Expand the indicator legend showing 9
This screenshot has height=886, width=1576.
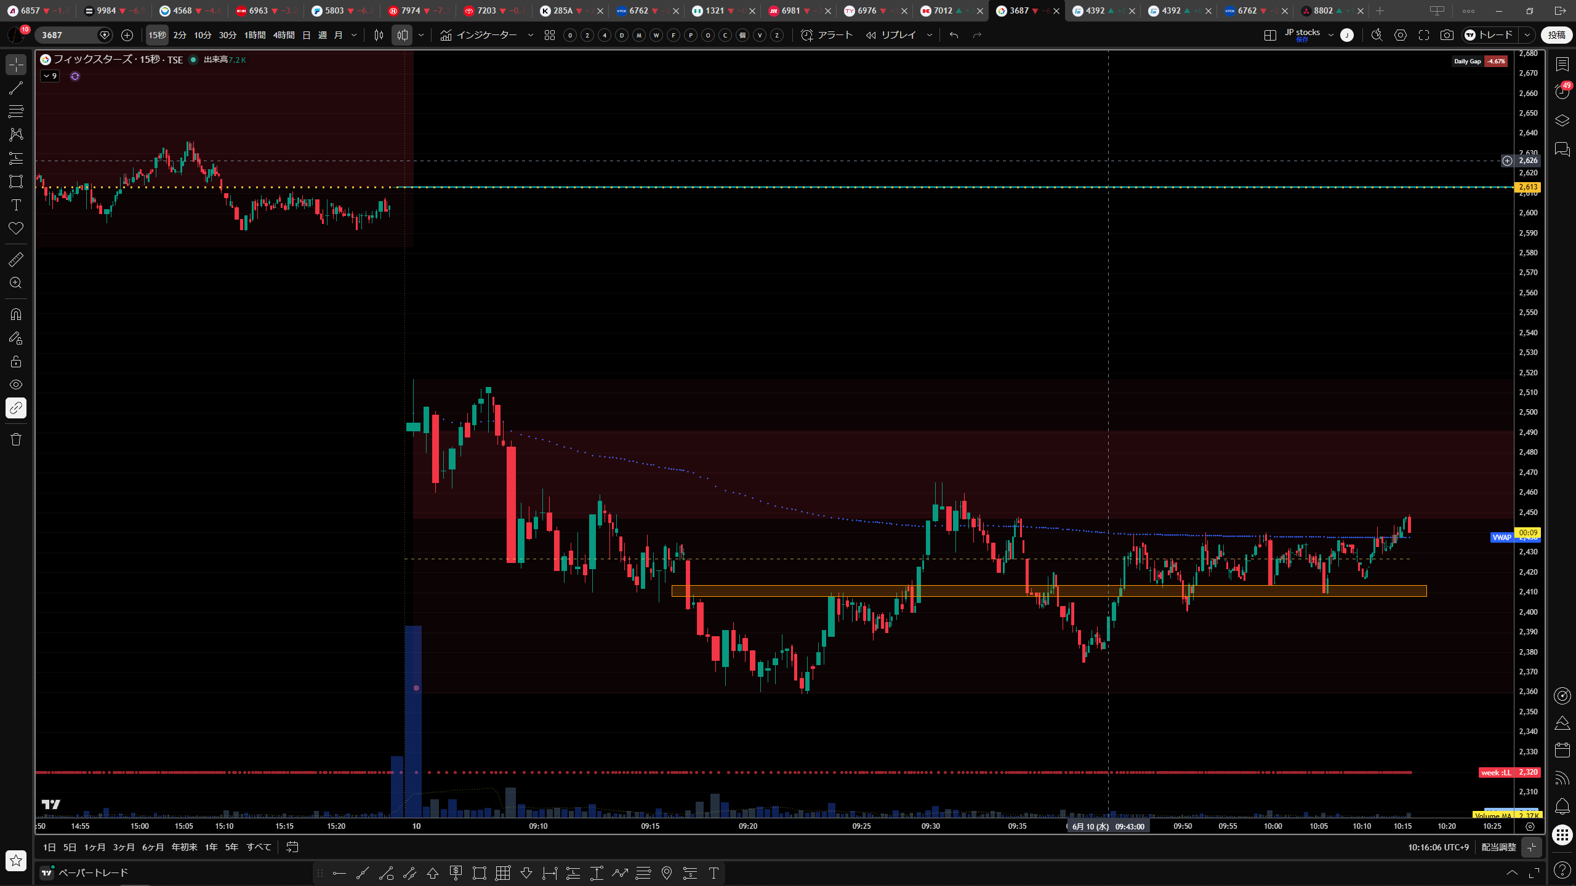pos(50,76)
